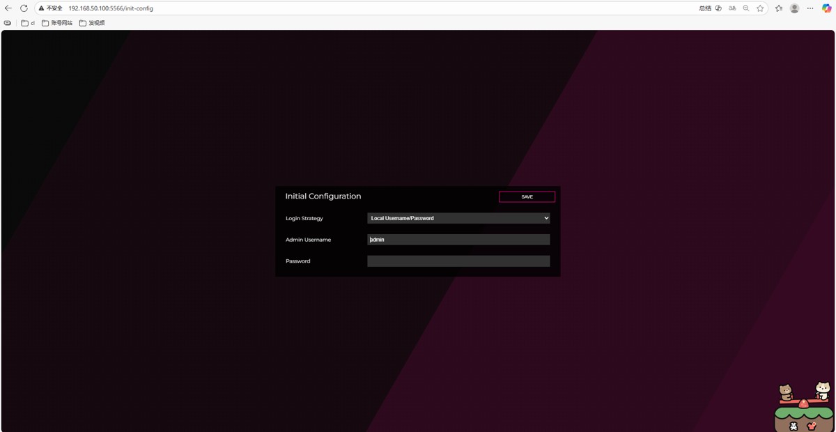Viewport: 836px width, 432px height.
Task: Go back with the browser back arrow
Action: pyautogui.click(x=8, y=8)
